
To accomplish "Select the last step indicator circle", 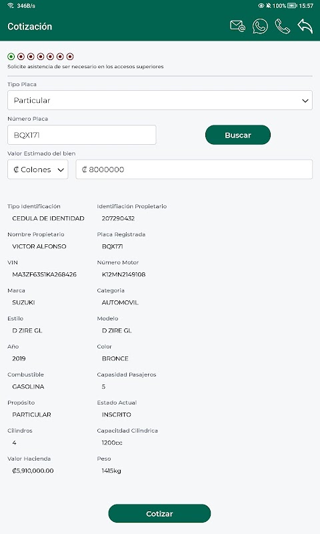I will (x=70, y=56).
